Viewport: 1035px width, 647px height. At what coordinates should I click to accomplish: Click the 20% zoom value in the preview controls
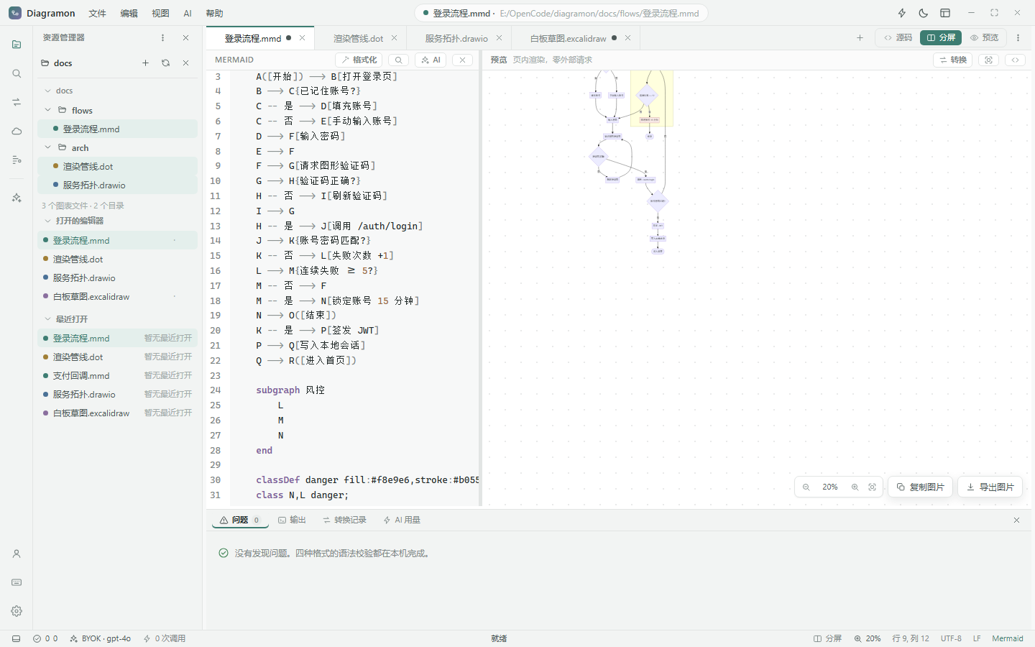coord(830,487)
